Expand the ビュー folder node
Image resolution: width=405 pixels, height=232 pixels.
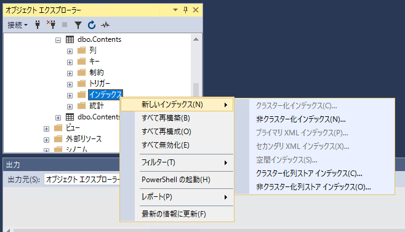[x=47, y=129]
